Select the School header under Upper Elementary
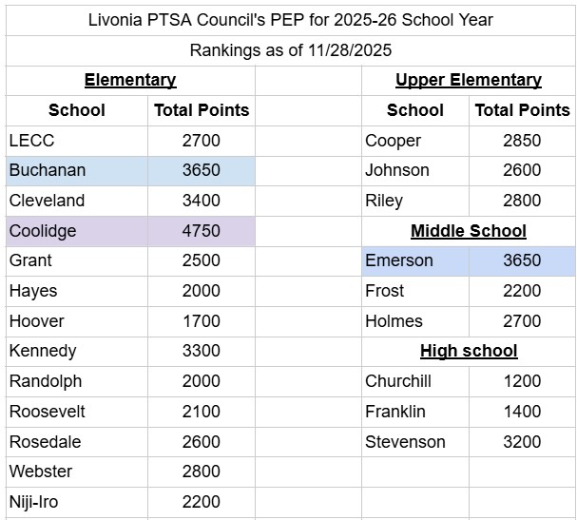 414,110
